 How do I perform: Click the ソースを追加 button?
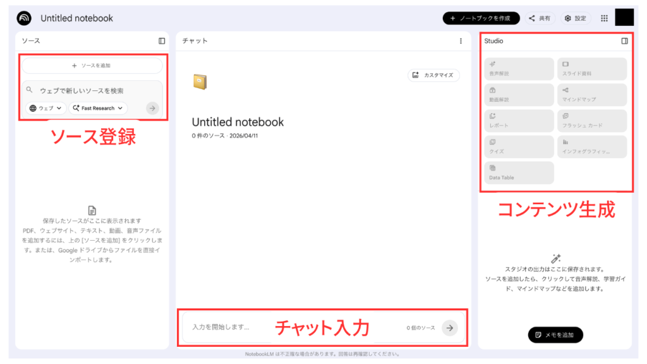click(x=92, y=65)
